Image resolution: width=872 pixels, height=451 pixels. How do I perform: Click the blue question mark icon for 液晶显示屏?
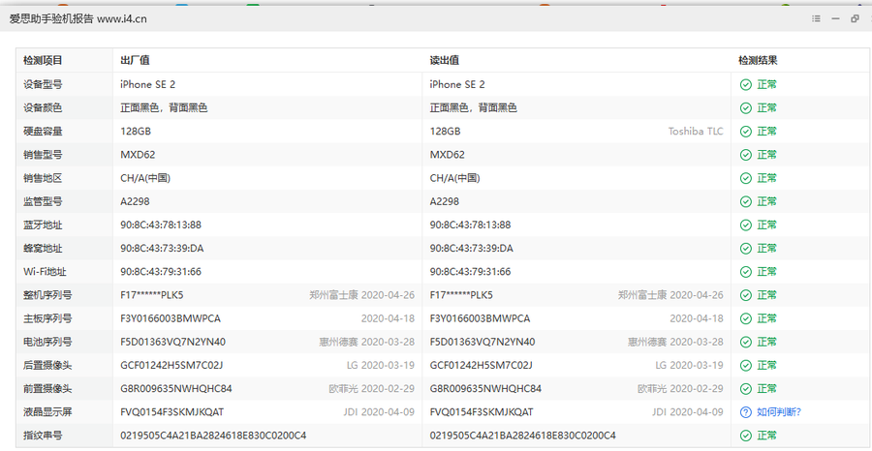coord(745,411)
